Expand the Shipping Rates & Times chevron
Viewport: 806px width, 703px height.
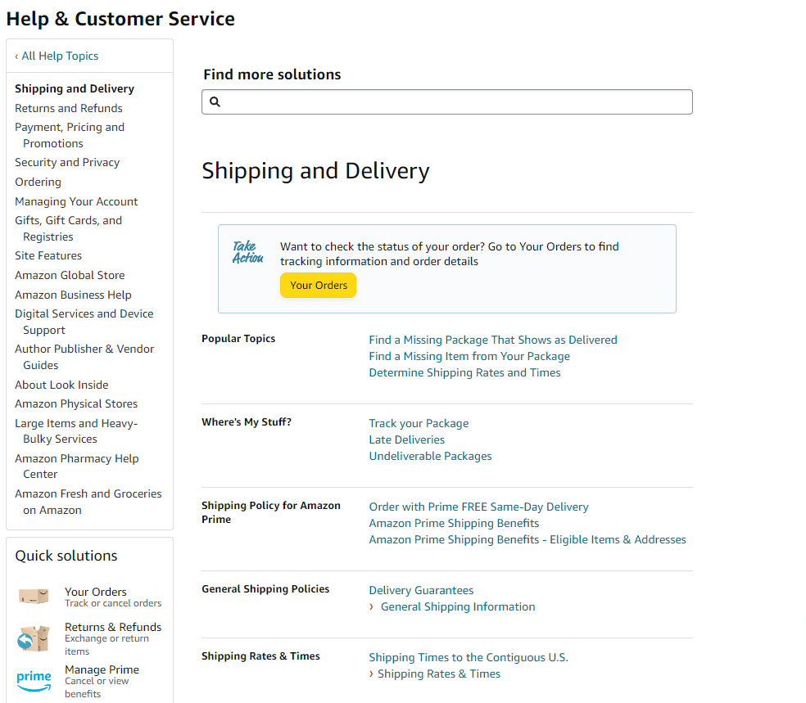(372, 674)
